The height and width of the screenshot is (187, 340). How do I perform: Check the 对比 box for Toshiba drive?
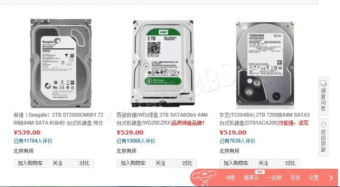(281, 163)
